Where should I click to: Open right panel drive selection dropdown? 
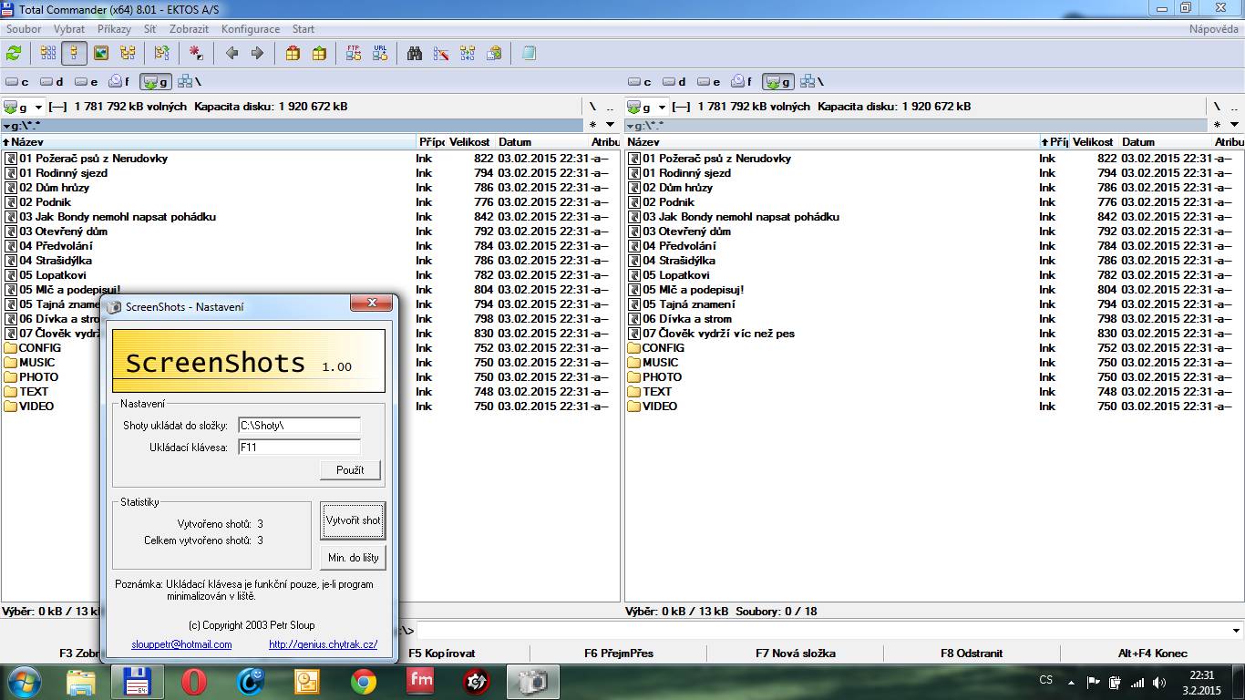pyautogui.click(x=647, y=107)
